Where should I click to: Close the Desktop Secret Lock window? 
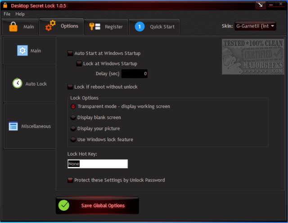tap(281, 4)
